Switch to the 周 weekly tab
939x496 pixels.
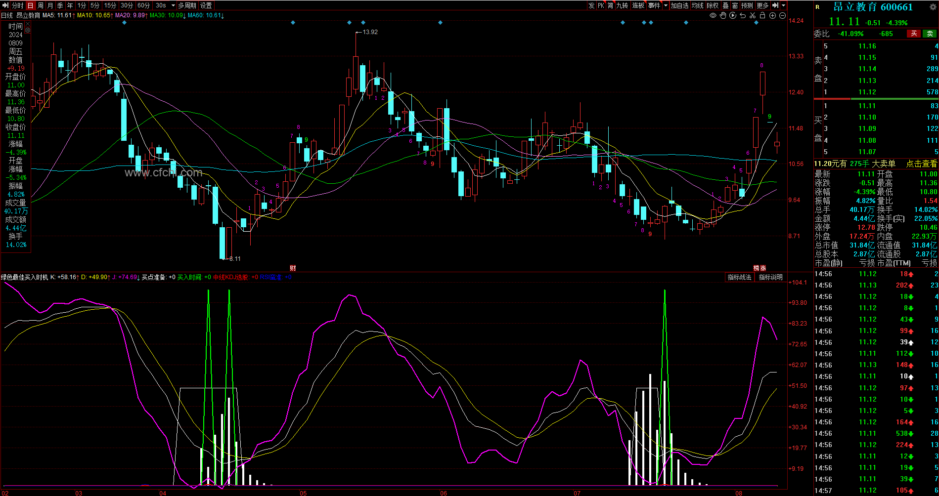tap(41, 5)
